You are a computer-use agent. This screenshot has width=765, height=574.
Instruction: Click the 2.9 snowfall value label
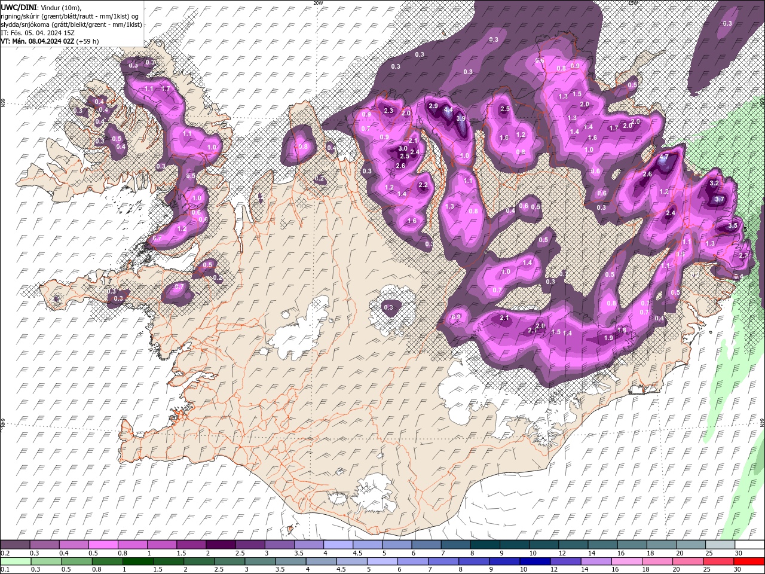[434, 106]
